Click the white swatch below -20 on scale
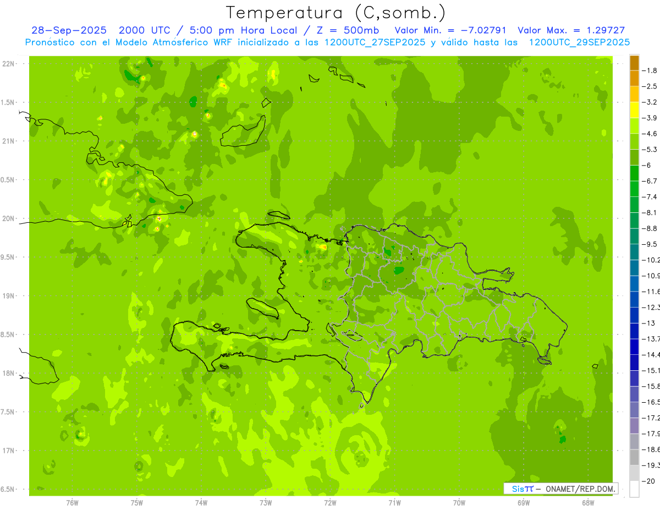The image size is (660, 510). pos(634,489)
